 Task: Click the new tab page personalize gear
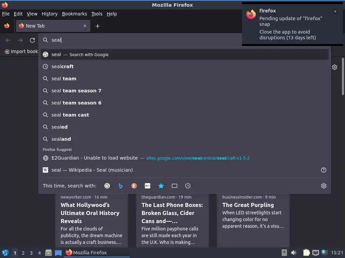(x=335, y=67)
